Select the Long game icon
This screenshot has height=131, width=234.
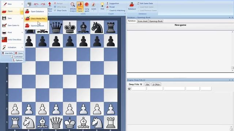tap(87, 7)
